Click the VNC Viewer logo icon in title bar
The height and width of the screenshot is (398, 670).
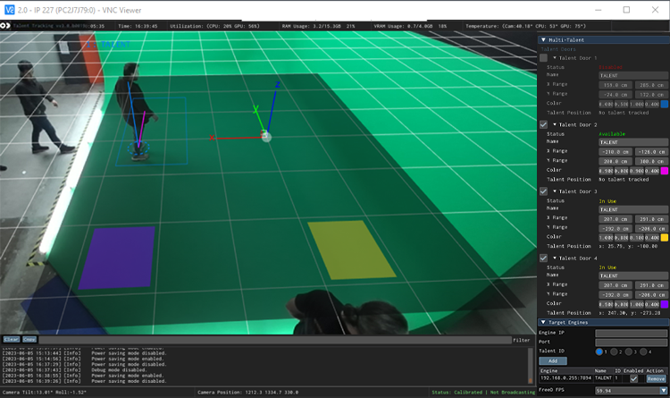[9, 9]
